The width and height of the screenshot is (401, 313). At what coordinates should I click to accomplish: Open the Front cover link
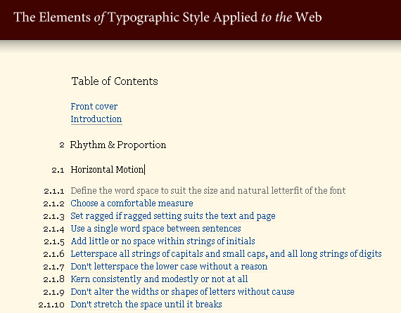[94, 107]
